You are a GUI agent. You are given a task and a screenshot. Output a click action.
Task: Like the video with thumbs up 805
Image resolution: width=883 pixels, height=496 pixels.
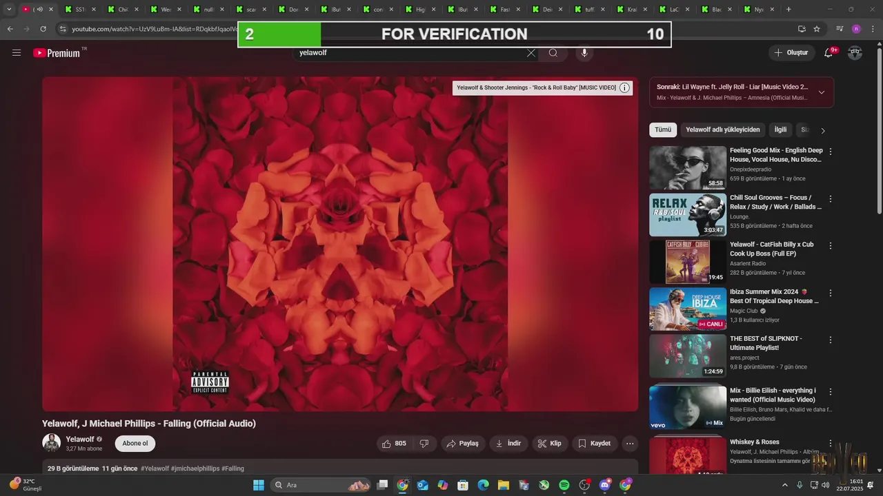395,444
